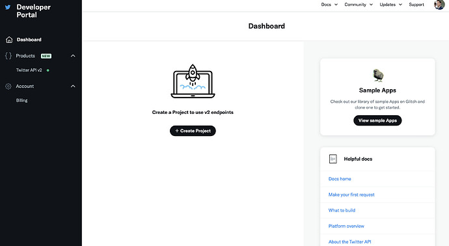Click the Helpful docs heading
The width and height of the screenshot is (449, 246).
pos(358,159)
